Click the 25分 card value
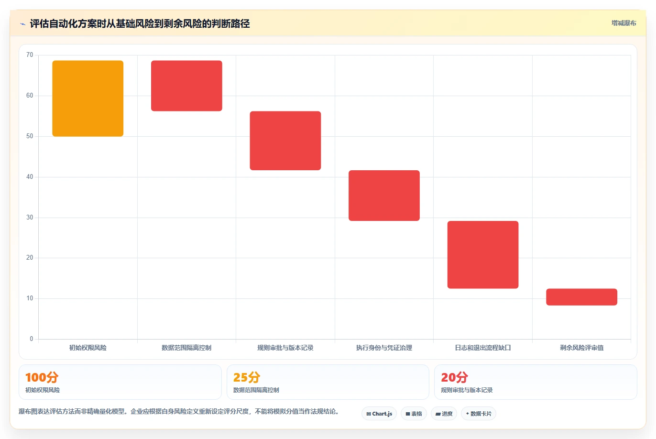Screen dimensions: 656x439 (x=247, y=377)
